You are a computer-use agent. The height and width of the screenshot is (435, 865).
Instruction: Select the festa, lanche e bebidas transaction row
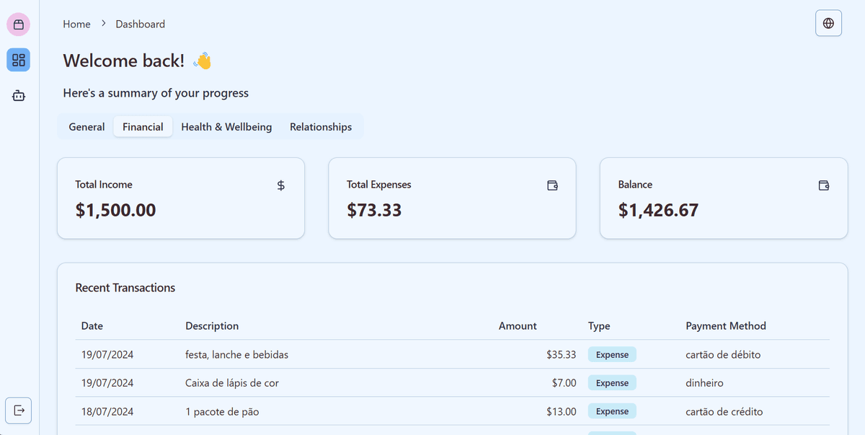click(452, 354)
